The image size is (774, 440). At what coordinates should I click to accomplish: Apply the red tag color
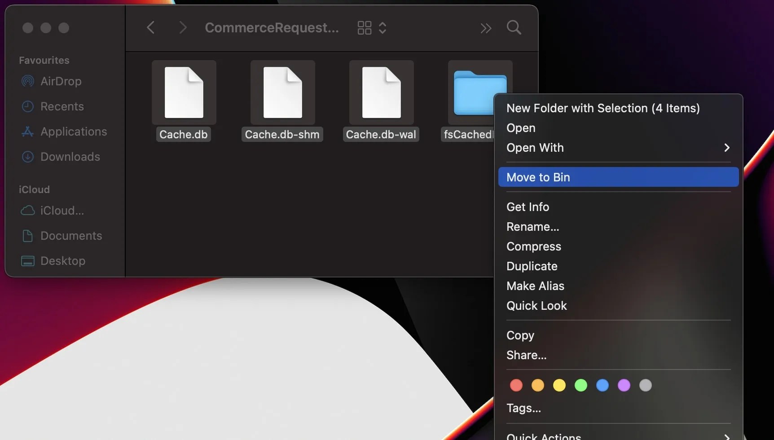(x=516, y=385)
